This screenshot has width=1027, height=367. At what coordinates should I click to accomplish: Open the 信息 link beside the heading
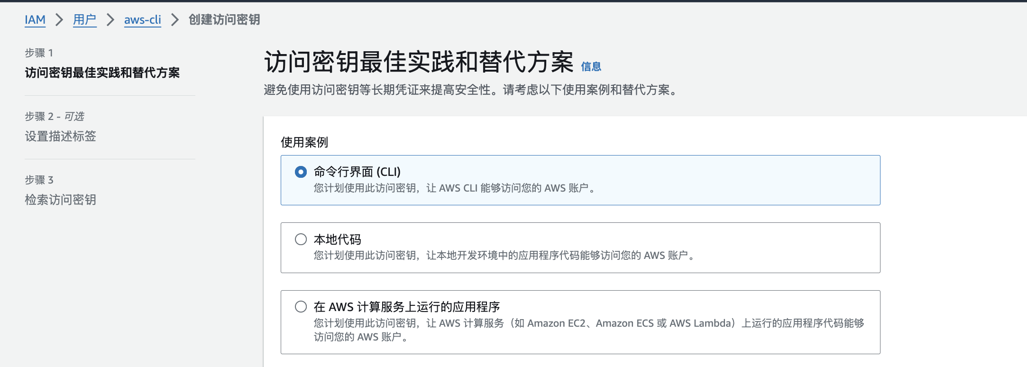(x=591, y=67)
